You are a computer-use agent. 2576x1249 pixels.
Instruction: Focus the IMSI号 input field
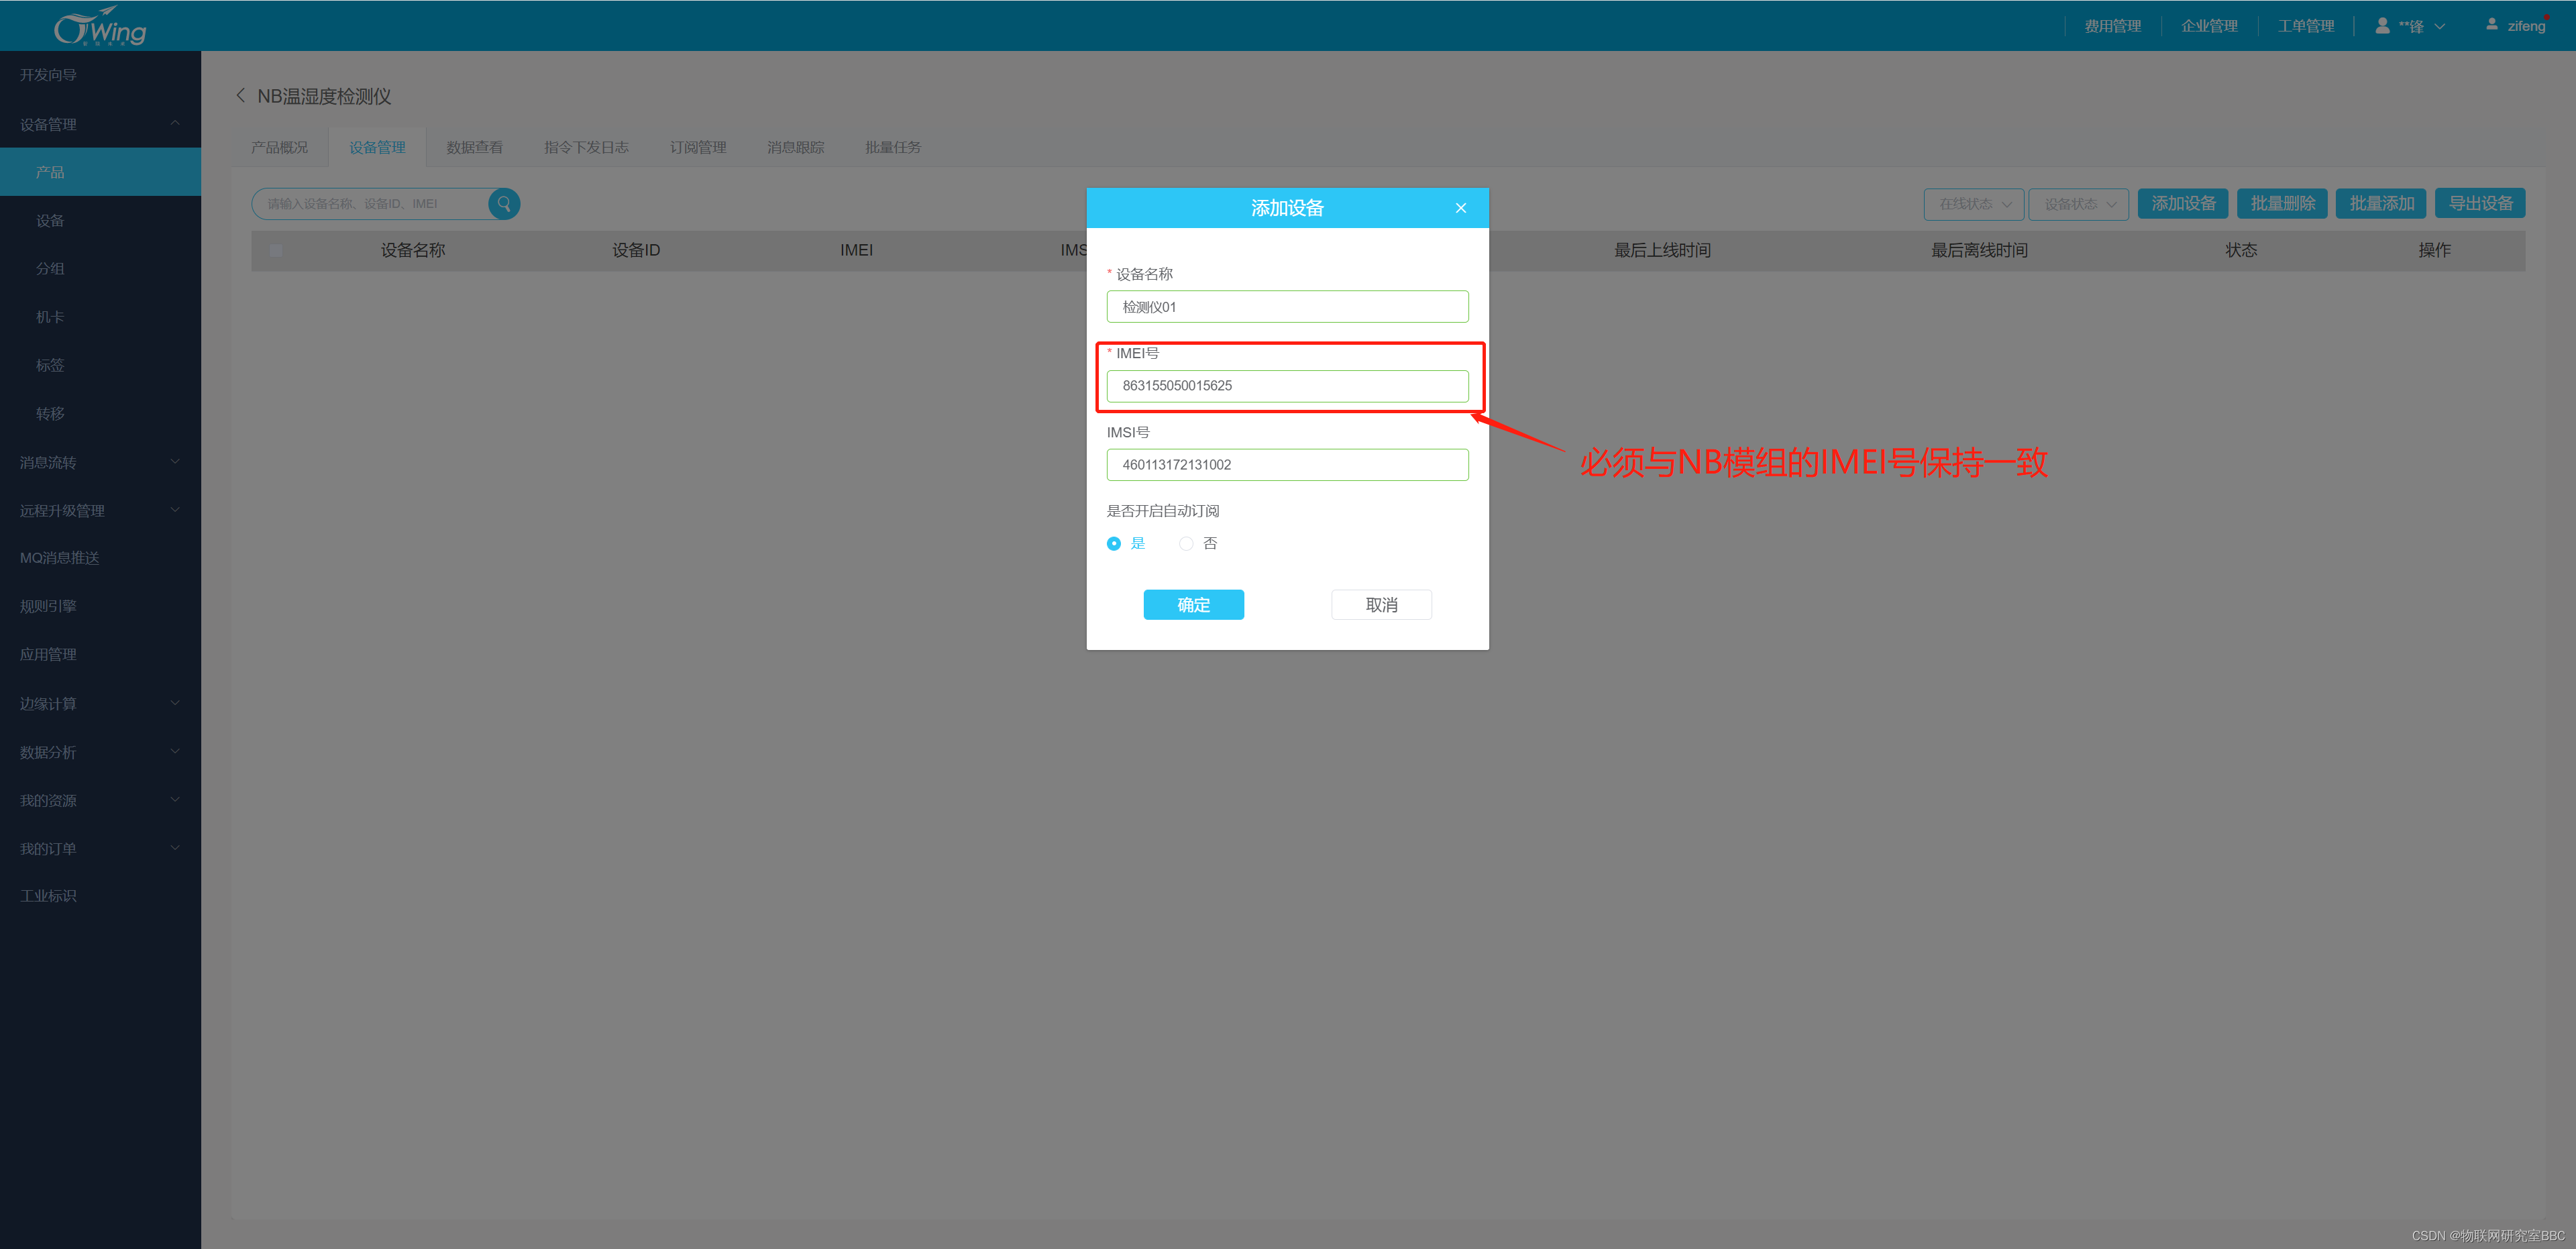pyautogui.click(x=1288, y=465)
